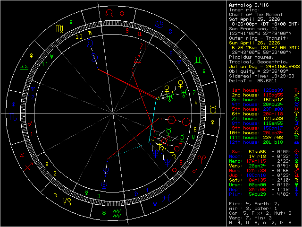Click the Taurus glyph on the wheel's right edge

coord(213,110)
